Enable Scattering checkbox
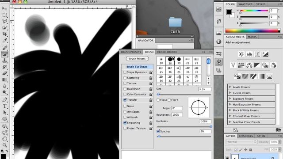The height and width of the screenshot is (159, 283). coord(125,78)
